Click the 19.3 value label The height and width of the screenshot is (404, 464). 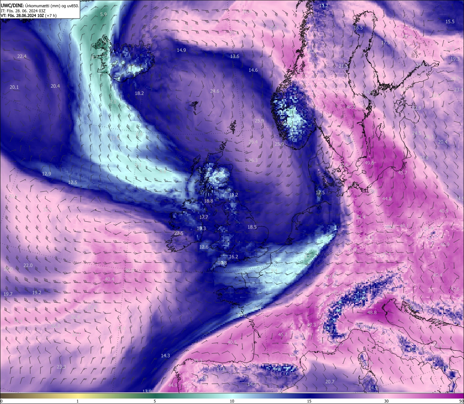455,59
